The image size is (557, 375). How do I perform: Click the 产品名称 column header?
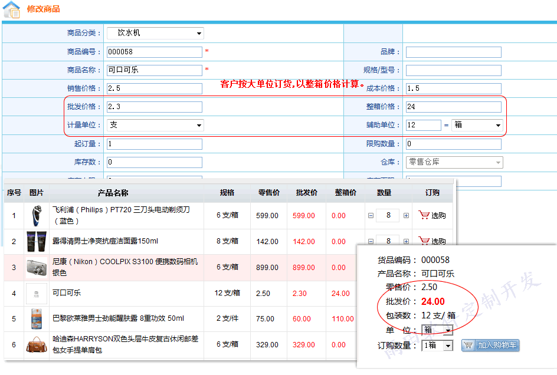click(113, 193)
